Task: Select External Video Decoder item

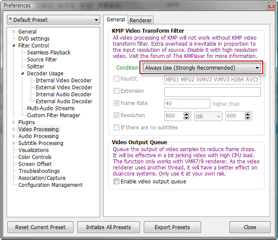Action: tap(64, 87)
